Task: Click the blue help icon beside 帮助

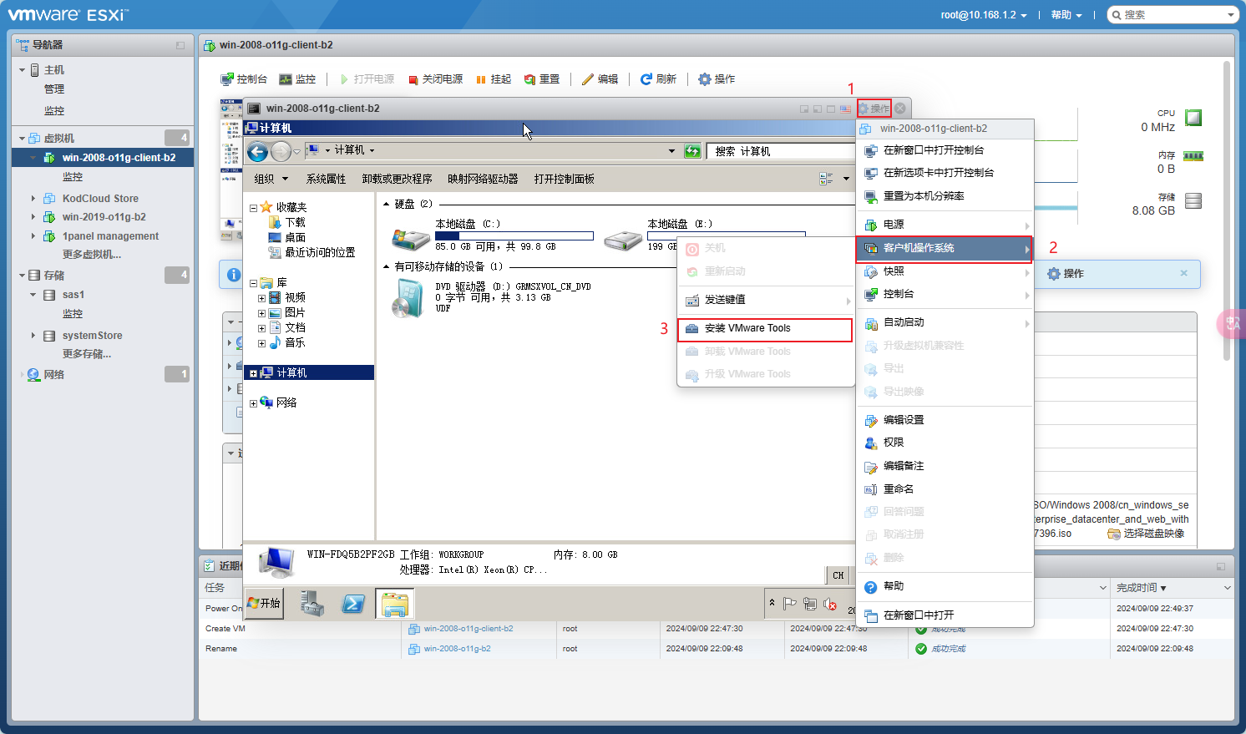Action: pyautogui.click(x=870, y=587)
